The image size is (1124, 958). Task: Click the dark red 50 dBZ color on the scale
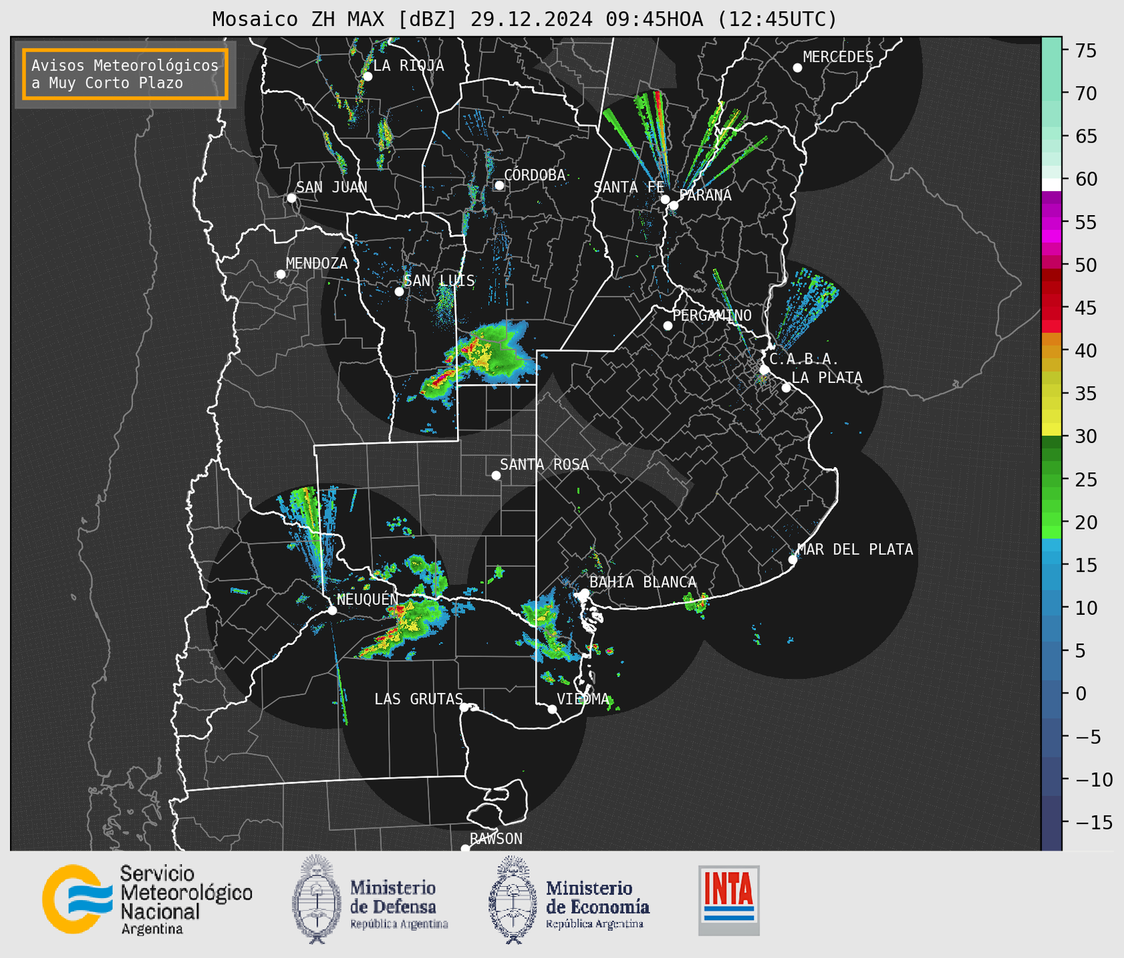(x=1051, y=274)
